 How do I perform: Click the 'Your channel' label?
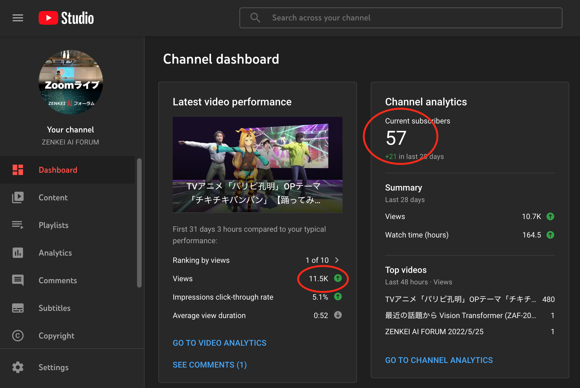[x=71, y=130]
